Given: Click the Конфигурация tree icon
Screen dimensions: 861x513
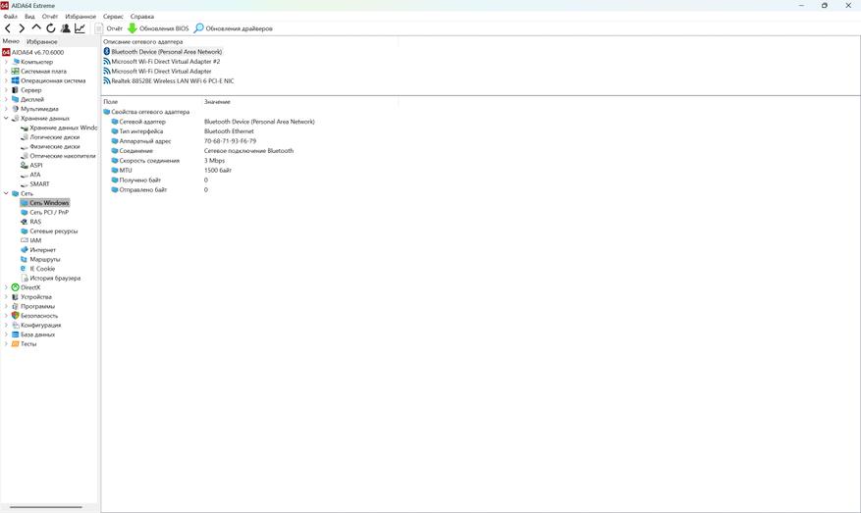Looking at the screenshot, I should 15,325.
